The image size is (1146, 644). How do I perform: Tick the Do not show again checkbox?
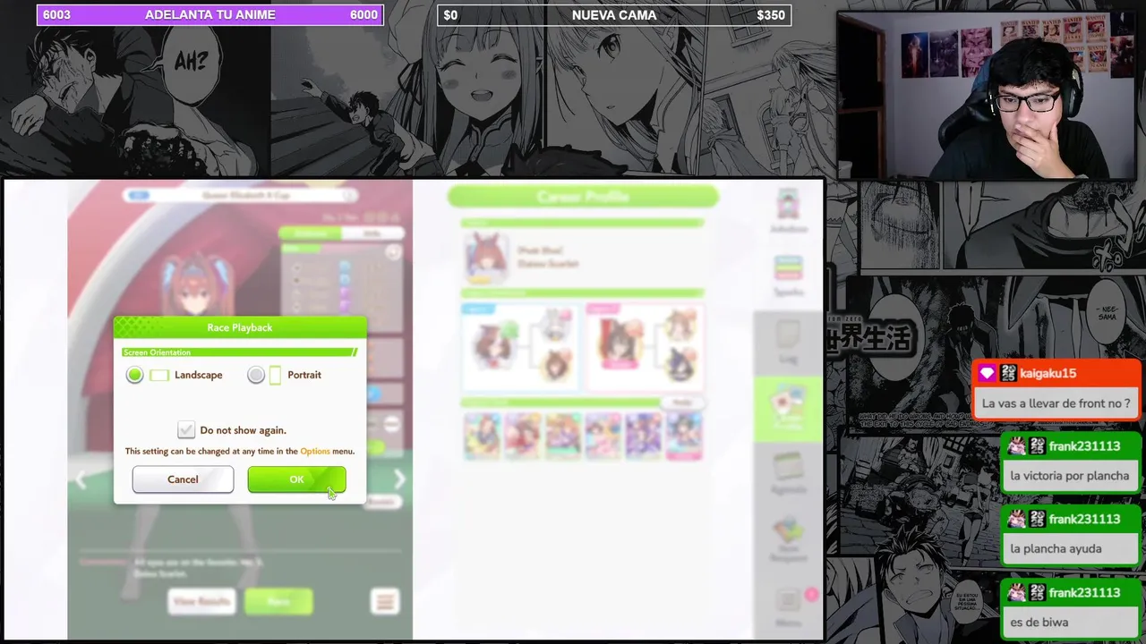tap(186, 430)
